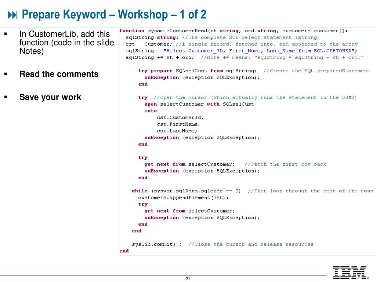Click the 'try prepare SQLselCust from sqlString' line
The height and width of the screenshot is (282, 376).
click(254, 71)
